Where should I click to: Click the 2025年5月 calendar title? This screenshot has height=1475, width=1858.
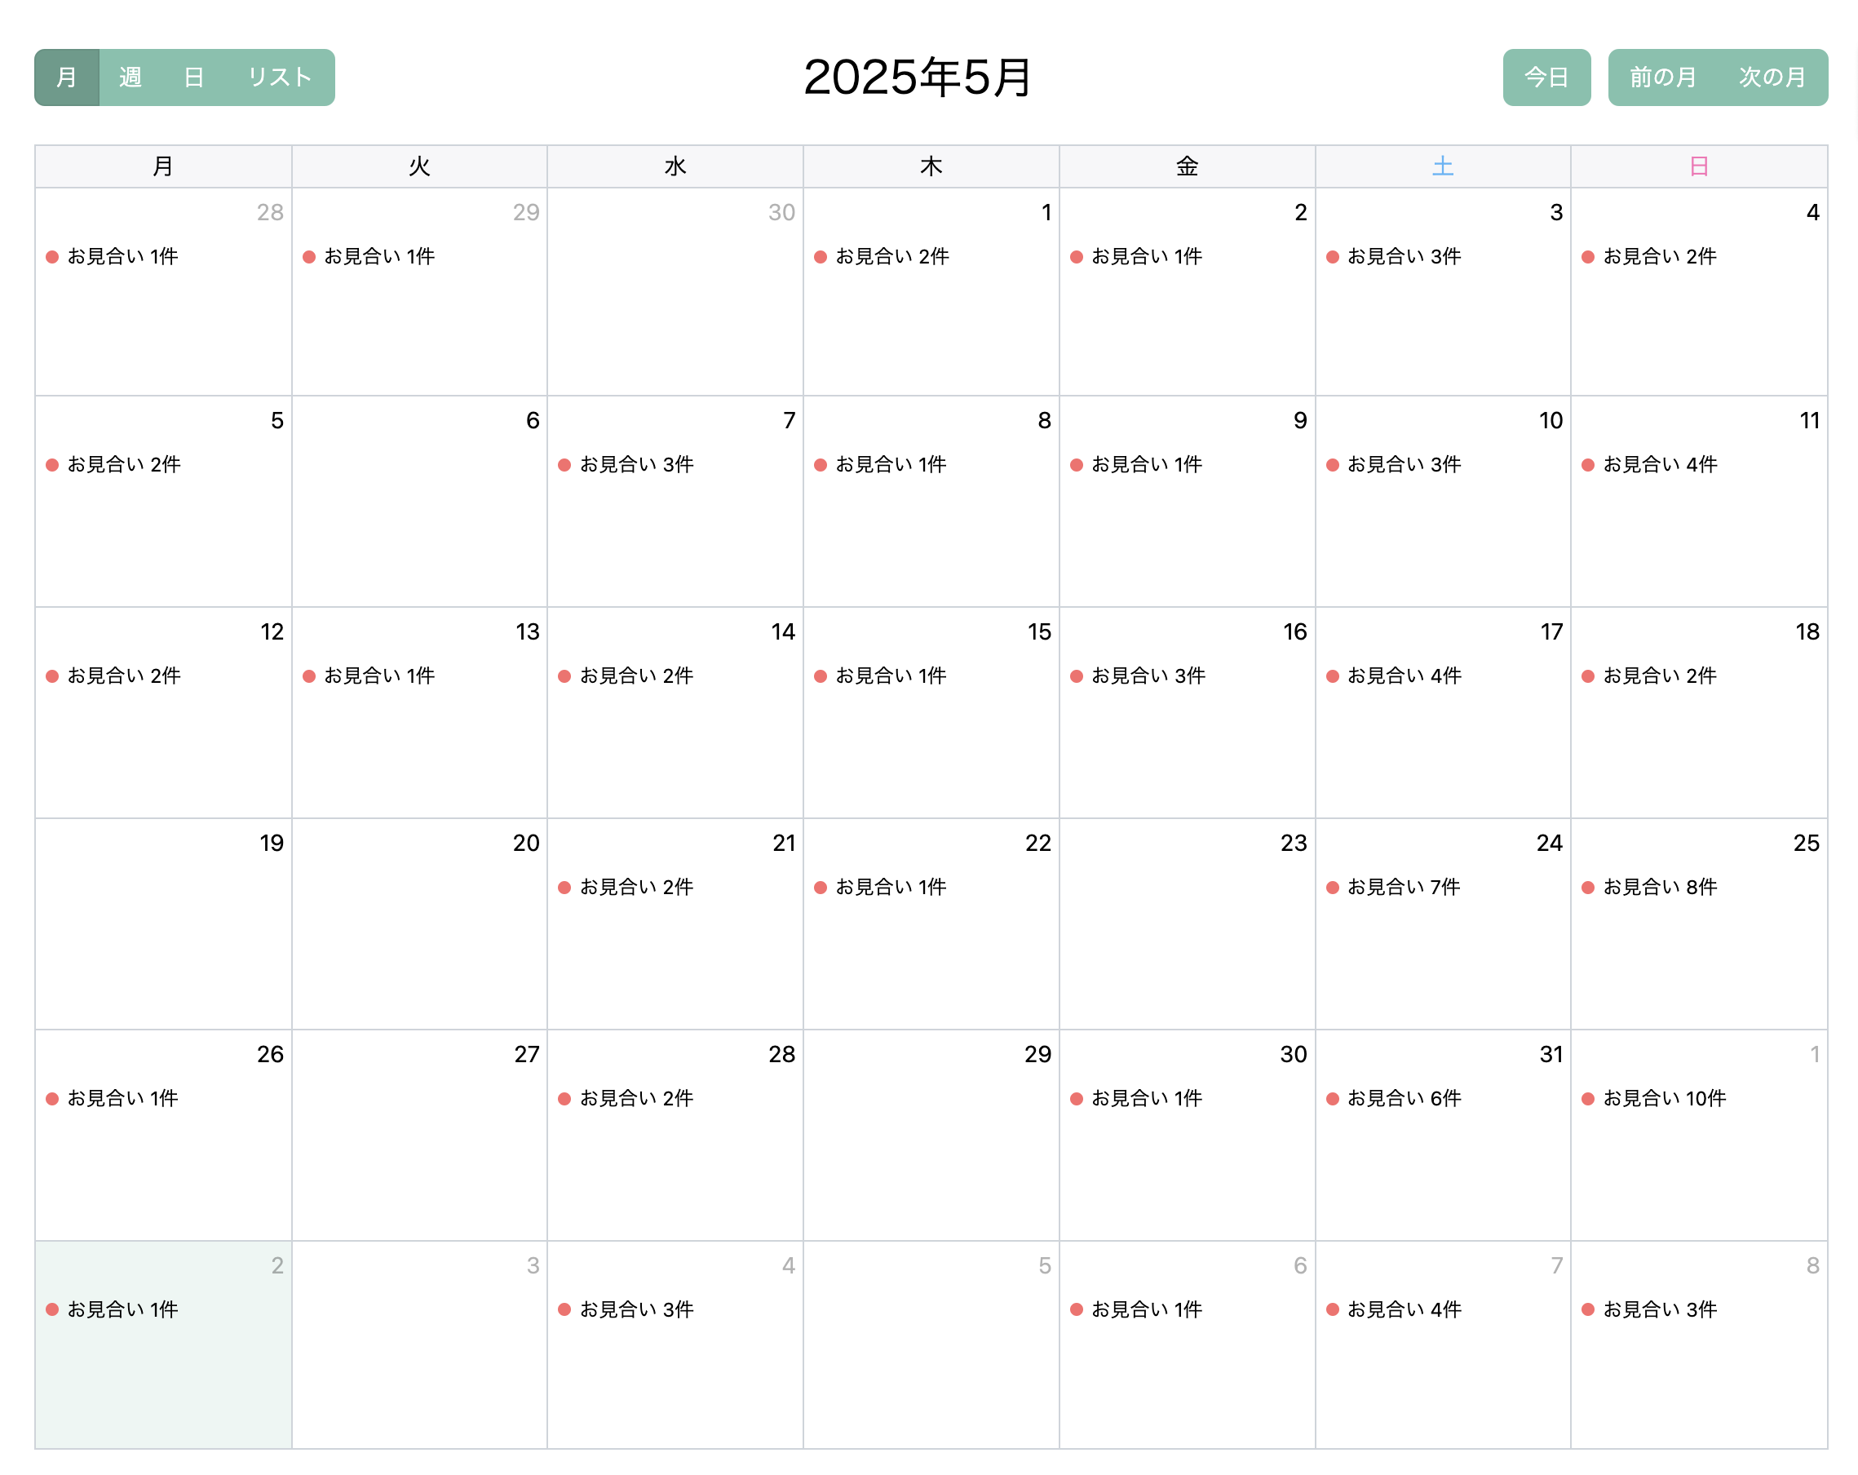point(918,78)
